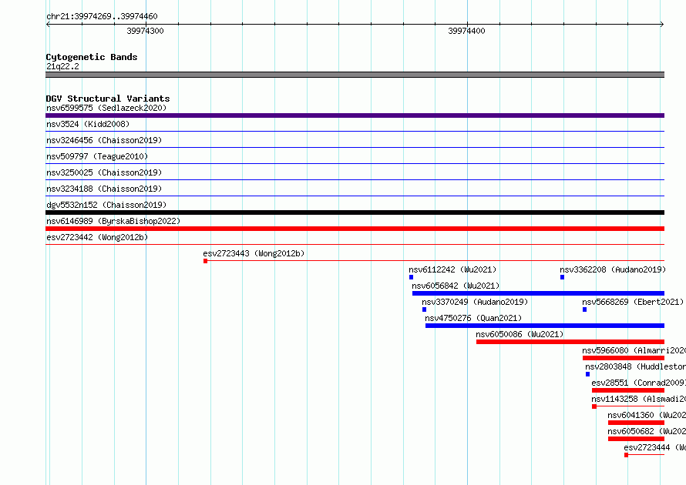Click the chr21:39974269..39974460 region label
Viewport: 686px width, 485px height.
click(x=102, y=16)
